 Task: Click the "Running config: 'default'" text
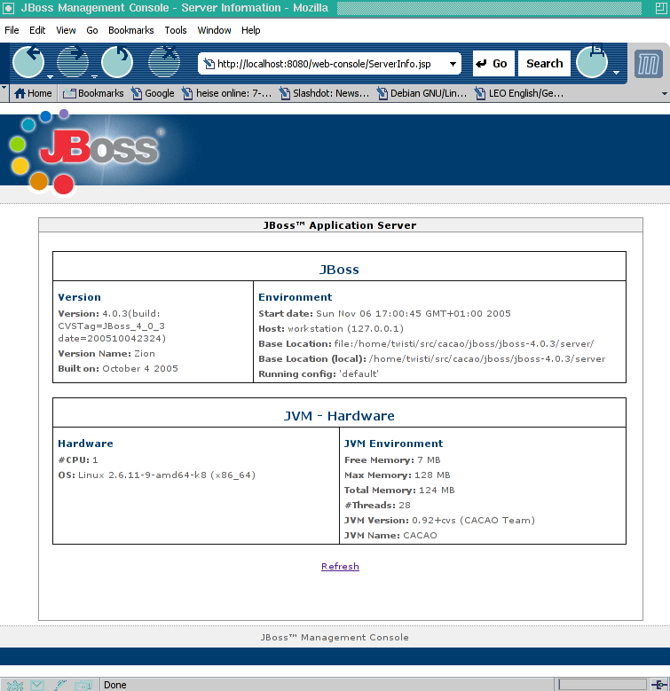click(319, 373)
